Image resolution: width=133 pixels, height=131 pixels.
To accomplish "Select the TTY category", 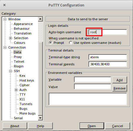I will pyautogui.click(x=22, y=94).
